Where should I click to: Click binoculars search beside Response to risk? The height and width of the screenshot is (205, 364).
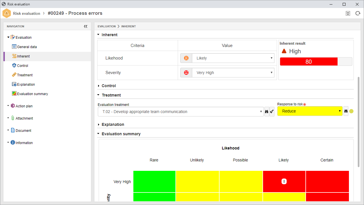tap(346, 111)
